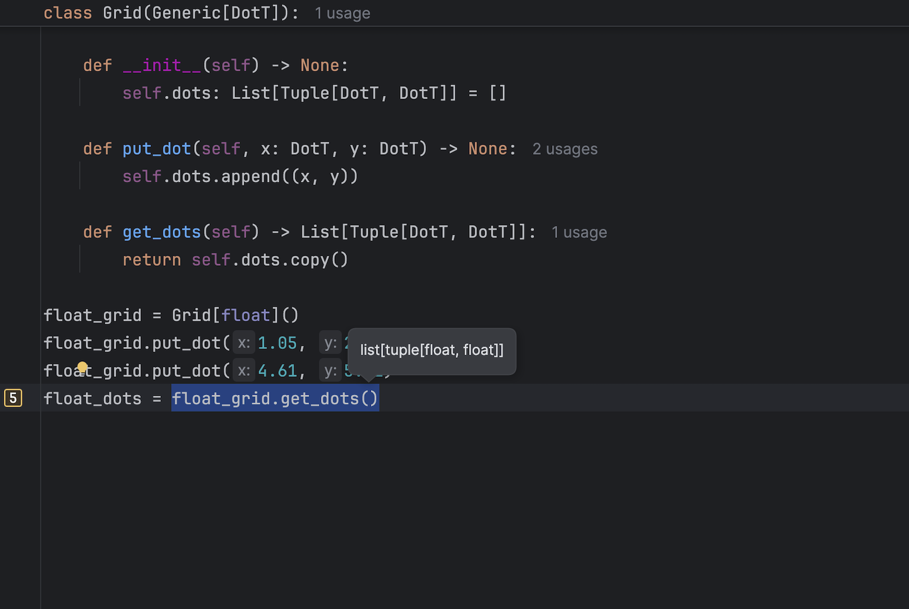
Task: Click the Grid class name in declaration
Action: [x=122, y=12]
